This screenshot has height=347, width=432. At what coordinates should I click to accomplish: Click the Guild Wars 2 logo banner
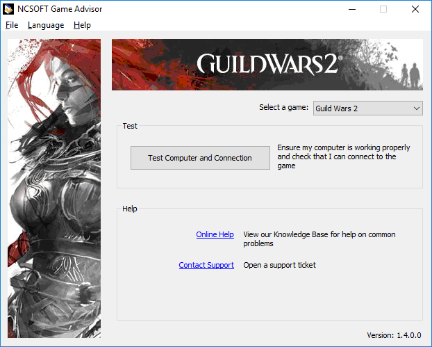pyautogui.click(x=267, y=65)
